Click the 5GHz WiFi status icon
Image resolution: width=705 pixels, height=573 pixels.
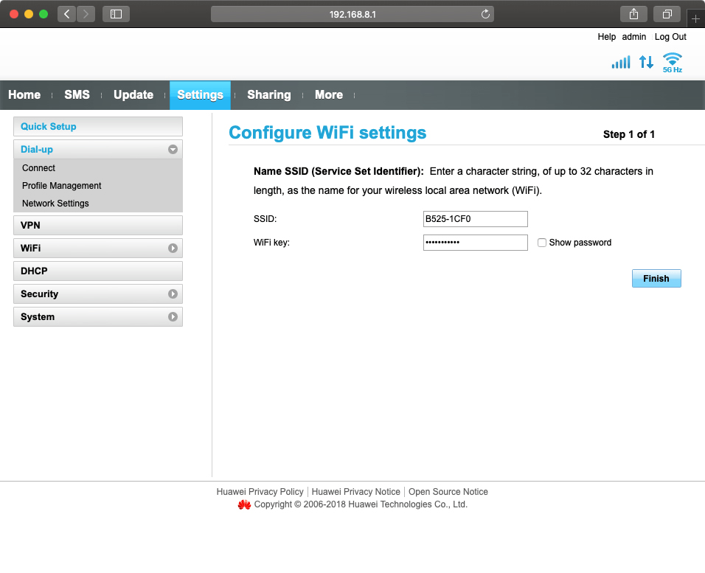click(x=672, y=63)
